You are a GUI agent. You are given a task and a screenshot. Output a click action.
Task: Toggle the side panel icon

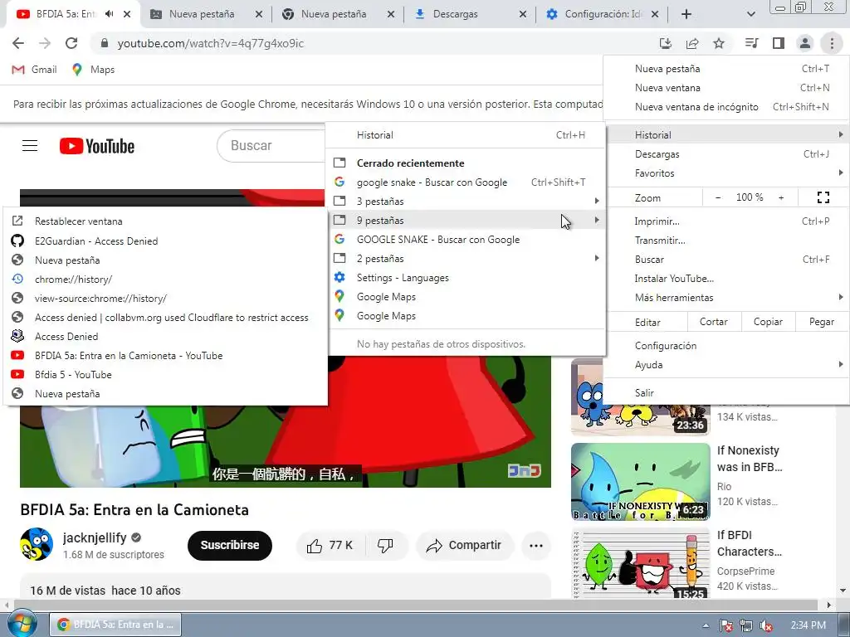pos(779,43)
